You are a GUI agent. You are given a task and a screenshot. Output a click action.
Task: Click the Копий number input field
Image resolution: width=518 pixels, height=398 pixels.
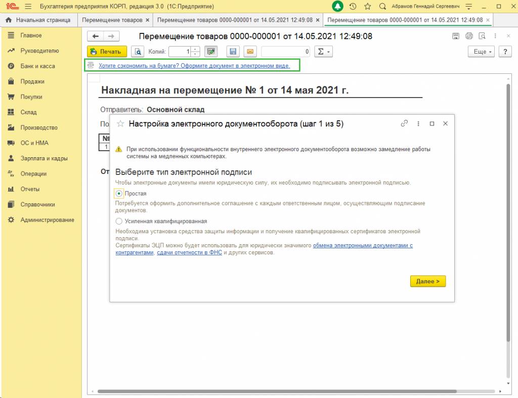(180, 52)
